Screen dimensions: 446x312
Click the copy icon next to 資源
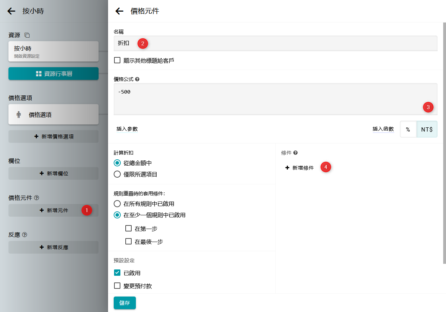point(27,35)
